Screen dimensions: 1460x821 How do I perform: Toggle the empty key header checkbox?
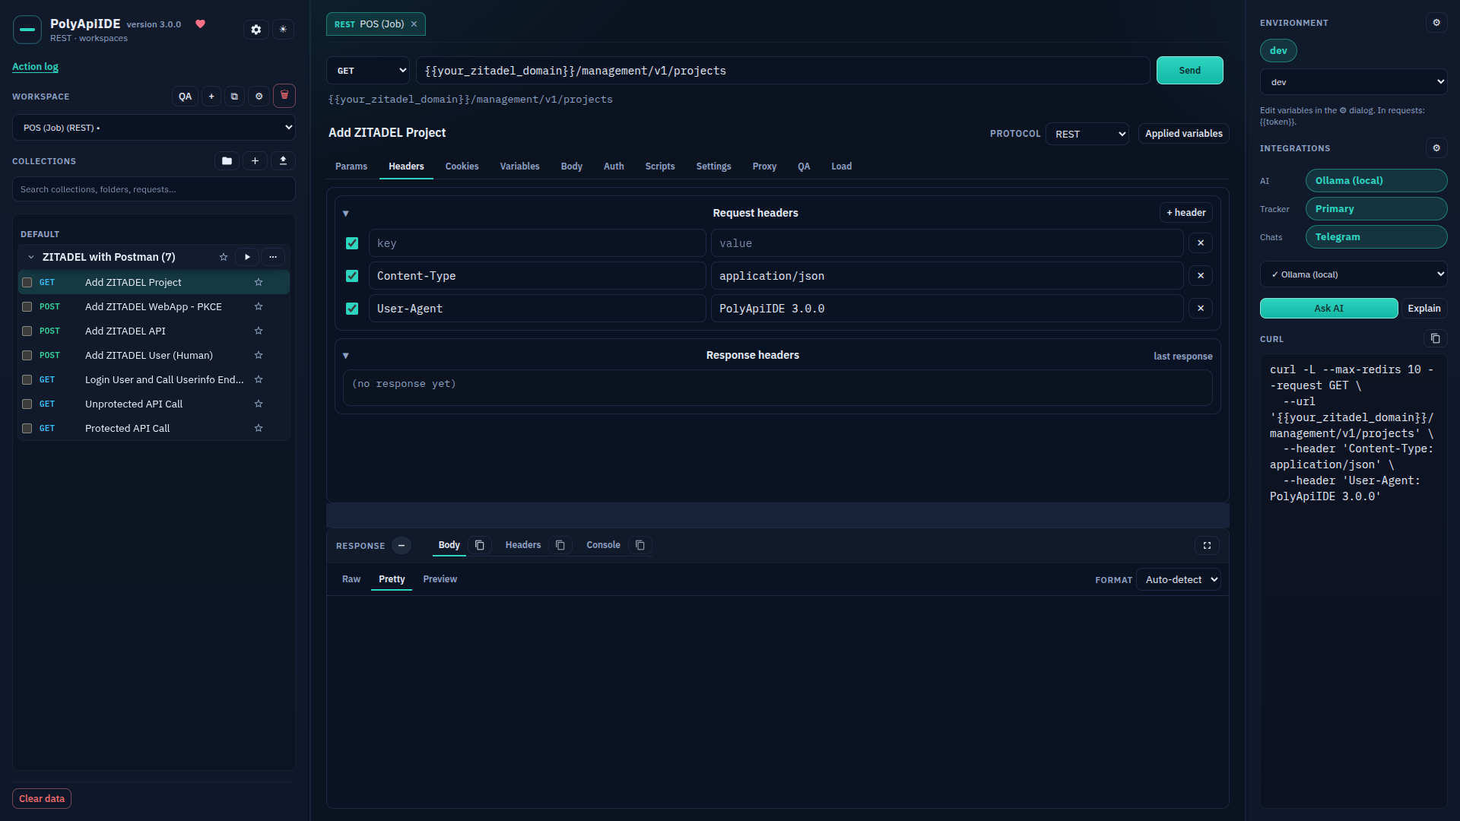[352, 243]
